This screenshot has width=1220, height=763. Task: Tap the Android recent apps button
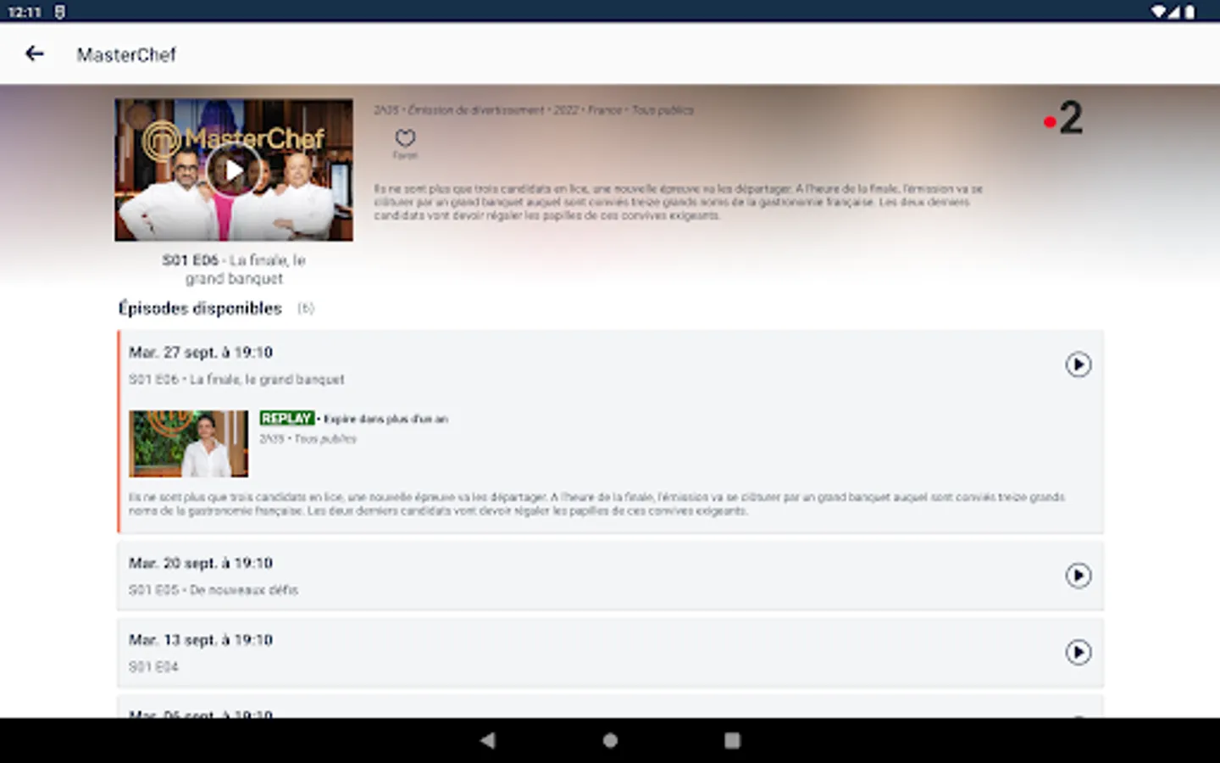[732, 740]
